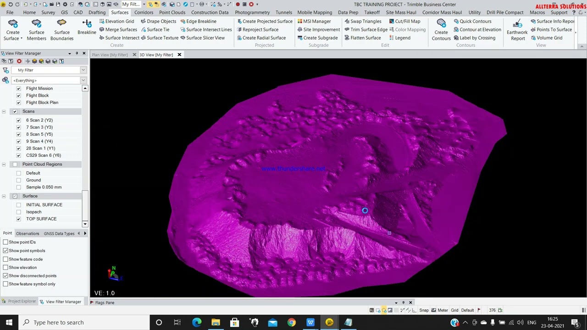Image resolution: width=587 pixels, height=330 pixels.
Task: Open Word from taskbar
Action: click(x=310, y=323)
